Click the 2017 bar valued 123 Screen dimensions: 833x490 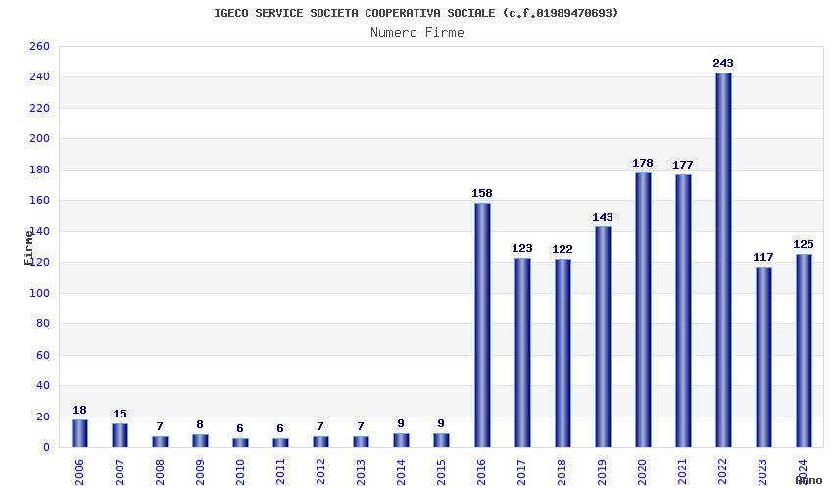tap(522, 353)
